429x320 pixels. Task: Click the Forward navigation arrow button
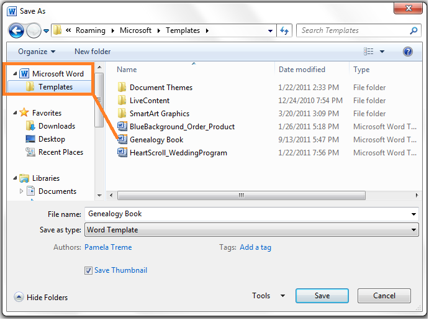[x=34, y=30]
